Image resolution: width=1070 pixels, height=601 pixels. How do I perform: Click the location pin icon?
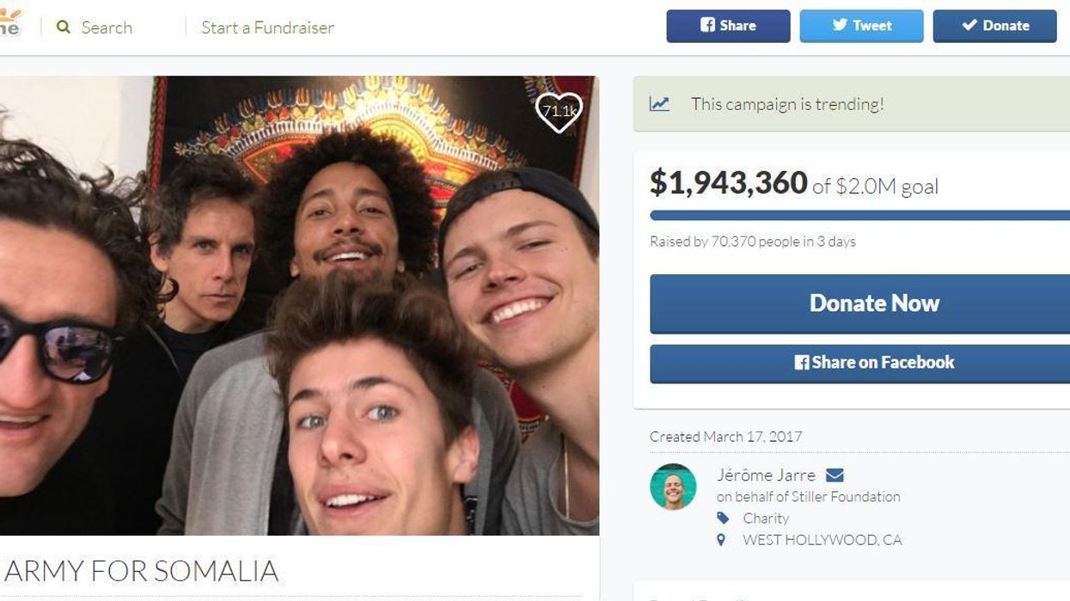tap(721, 540)
